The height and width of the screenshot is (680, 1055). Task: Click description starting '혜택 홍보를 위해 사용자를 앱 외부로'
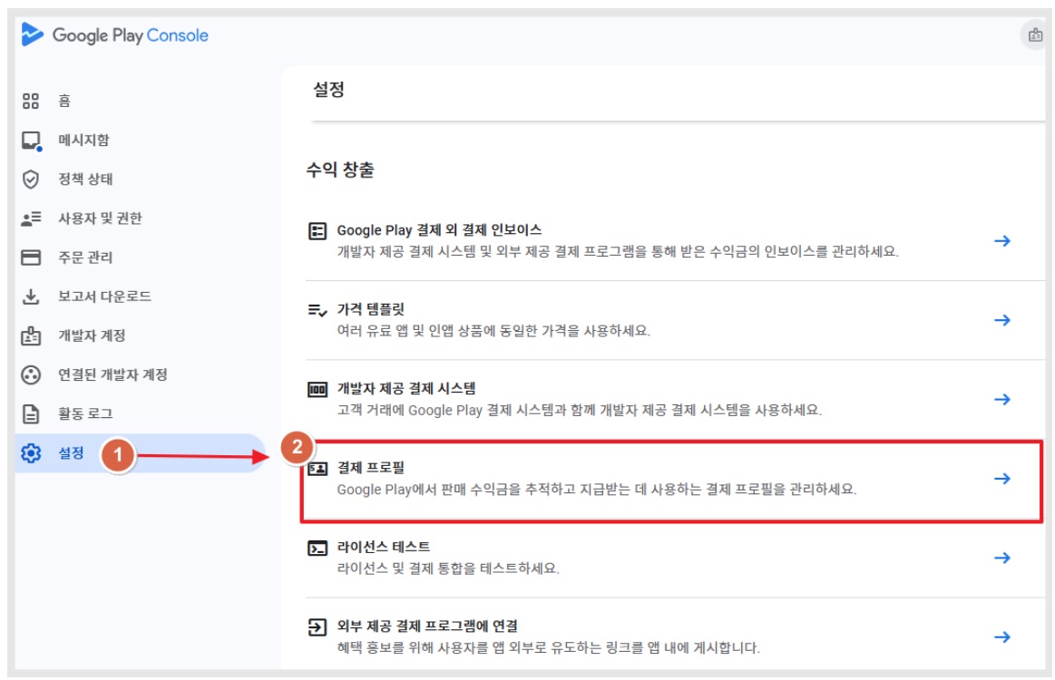point(548,647)
